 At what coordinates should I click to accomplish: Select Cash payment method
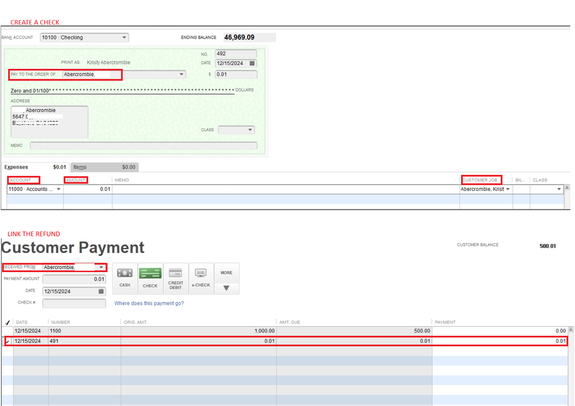tap(125, 278)
